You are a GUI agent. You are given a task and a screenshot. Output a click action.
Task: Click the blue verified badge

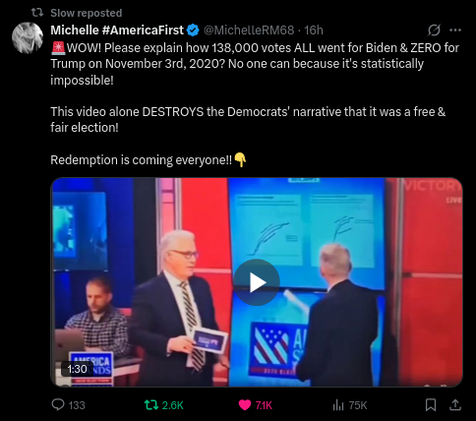coord(193,30)
